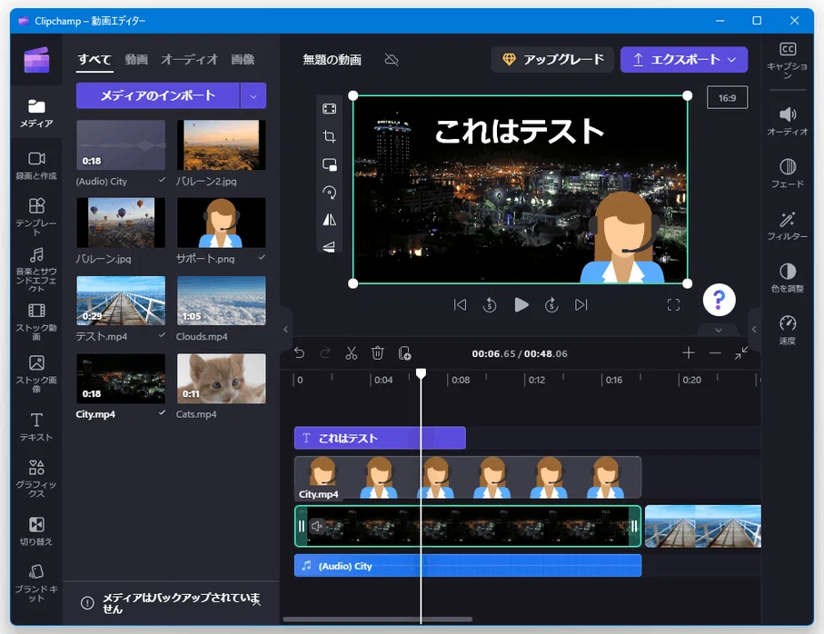Image resolution: width=824 pixels, height=634 pixels.
Task: Collapse the media panel with left chevron
Action: 285,330
